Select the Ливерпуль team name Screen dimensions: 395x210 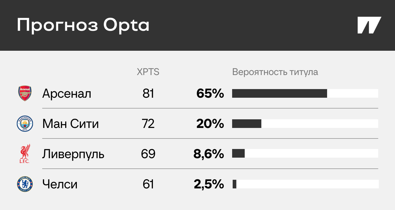pos(73,154)
